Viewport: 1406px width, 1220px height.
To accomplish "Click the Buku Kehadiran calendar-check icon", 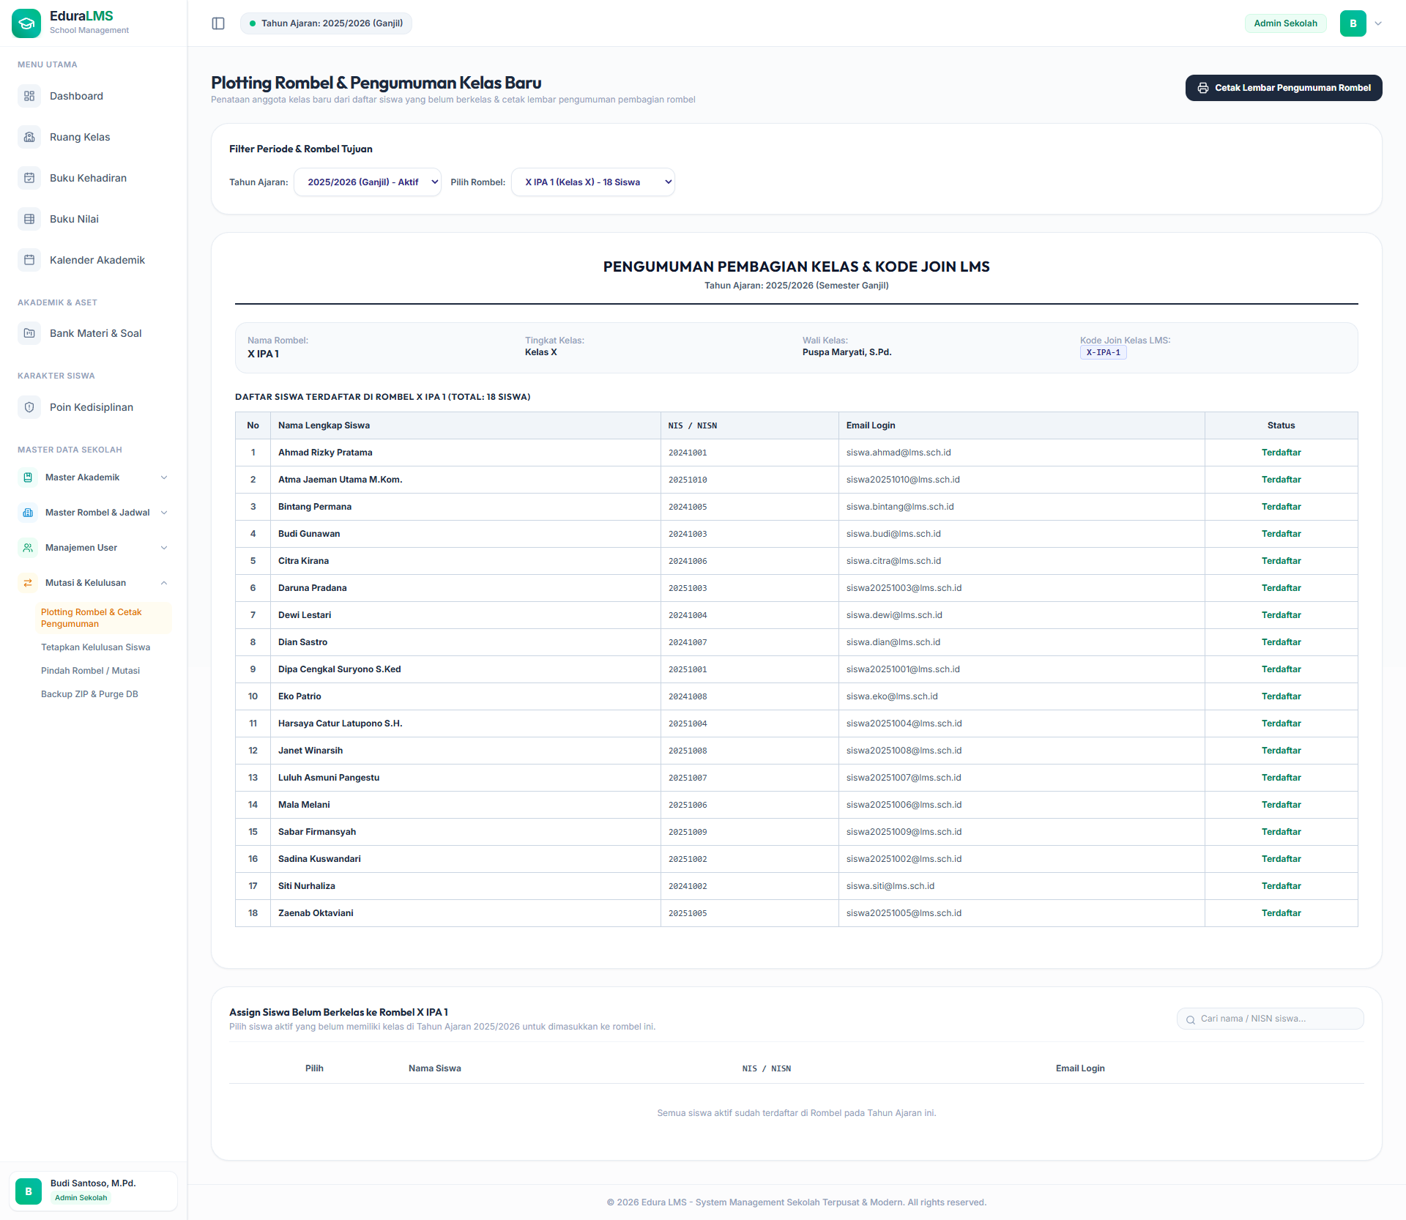I will point(29,178).
